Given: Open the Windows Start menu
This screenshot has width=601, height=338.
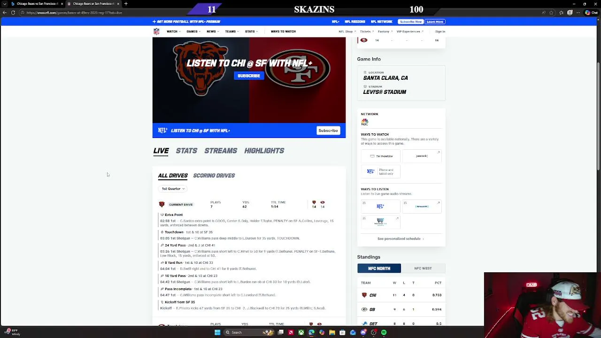Looking at the screenshot, I should tap(217, 332).
